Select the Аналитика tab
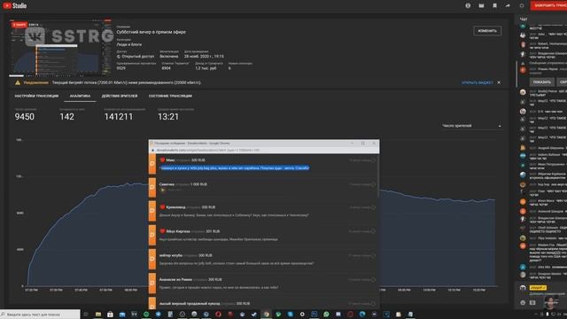Image resolution: width=567 pixels, height=319 pixels. (x=80, y=96)
